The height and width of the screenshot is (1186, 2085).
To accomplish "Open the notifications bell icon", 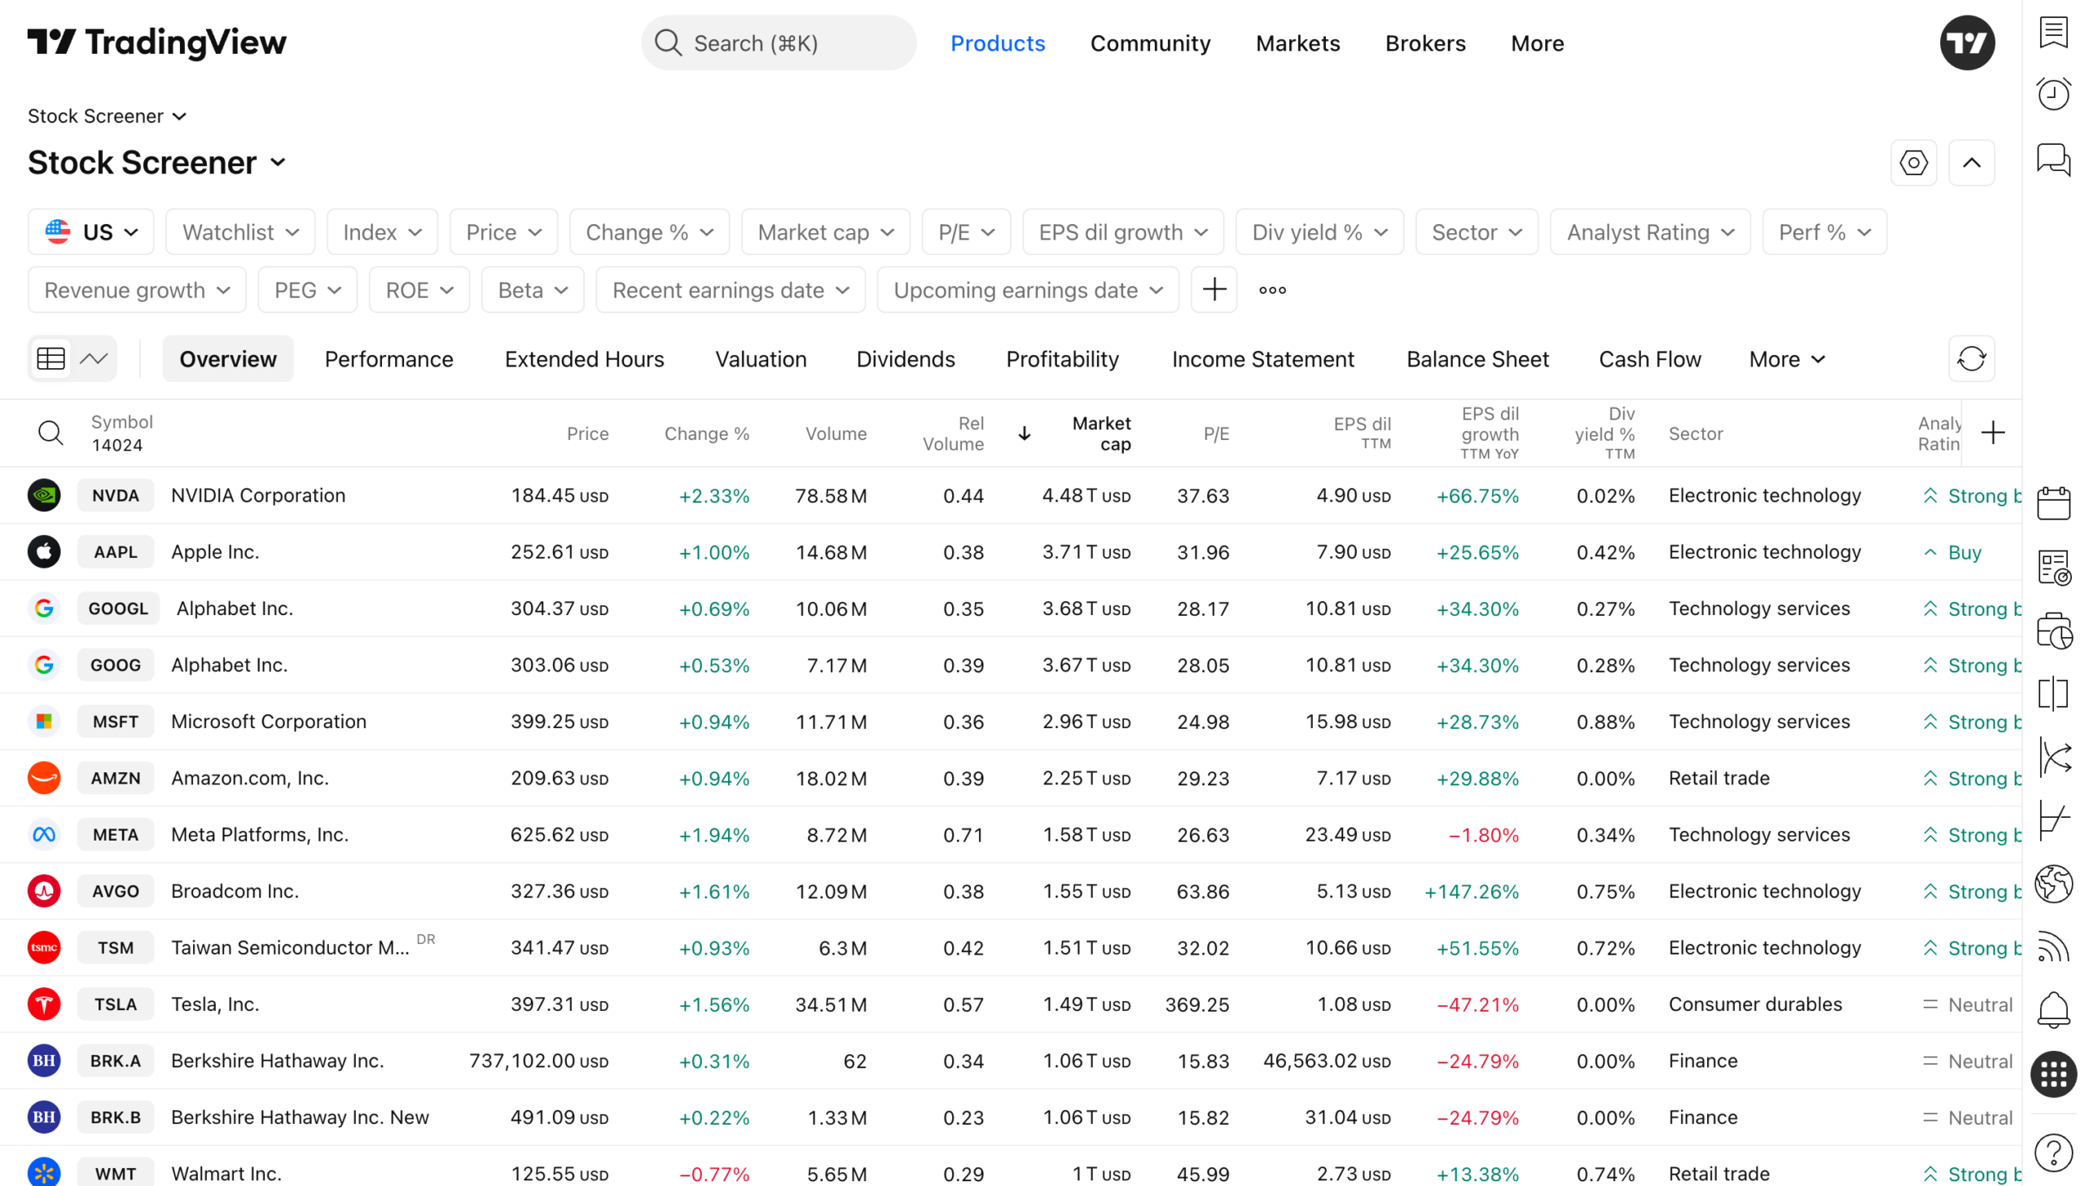I will click(x=2053, y=1011).
